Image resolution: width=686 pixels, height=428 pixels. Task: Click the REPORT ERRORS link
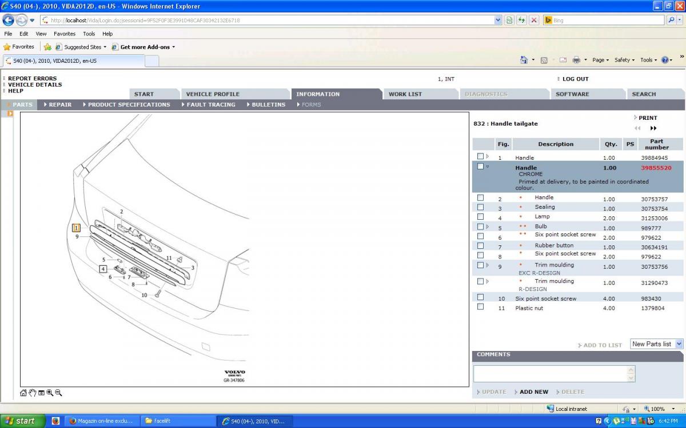33,78
